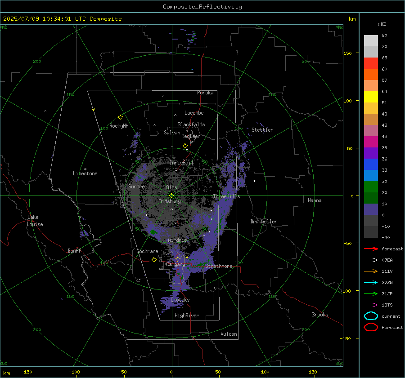405x378 pixels.
Task: Click yellow diamond marker below Cochrane
Action: (x=154, y=259)
